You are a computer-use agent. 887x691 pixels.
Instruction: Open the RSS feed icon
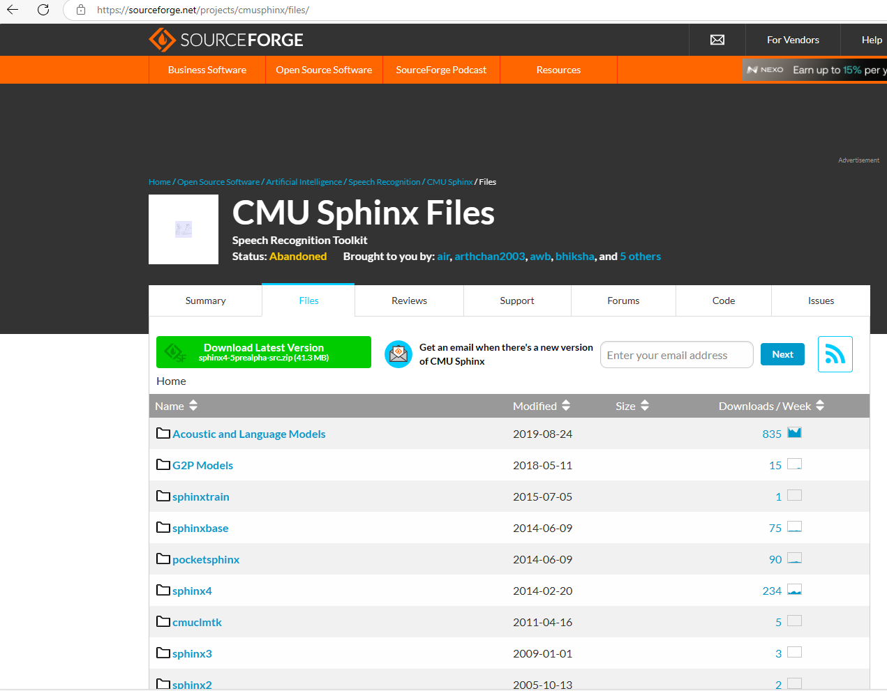(x=835, y=354)
